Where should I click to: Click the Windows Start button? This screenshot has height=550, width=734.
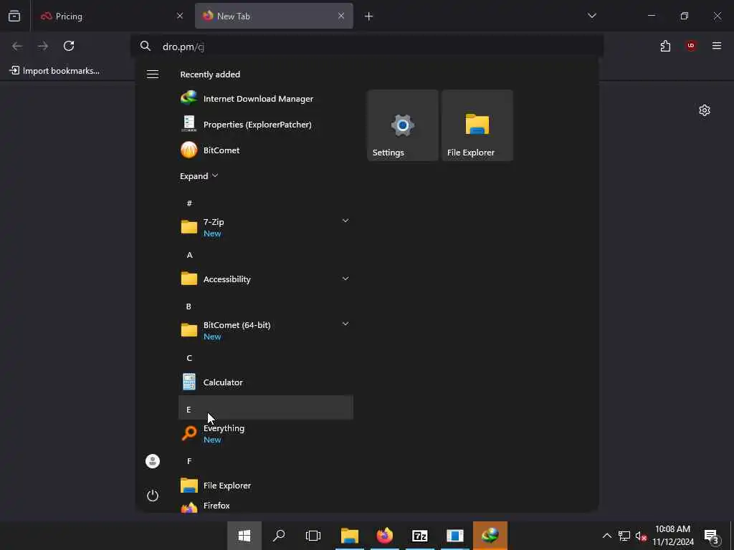244,536
